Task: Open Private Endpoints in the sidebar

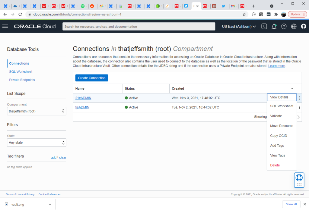Action: [22, 80]
